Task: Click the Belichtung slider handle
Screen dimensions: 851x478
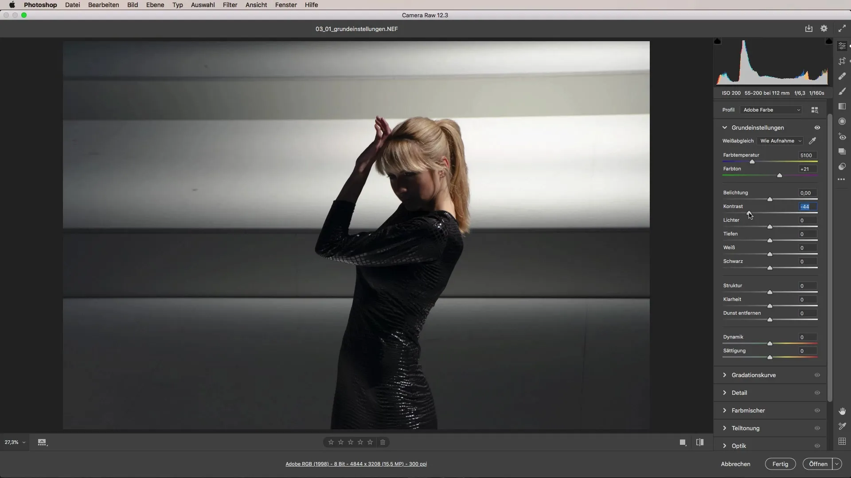Action: (770, 199)
